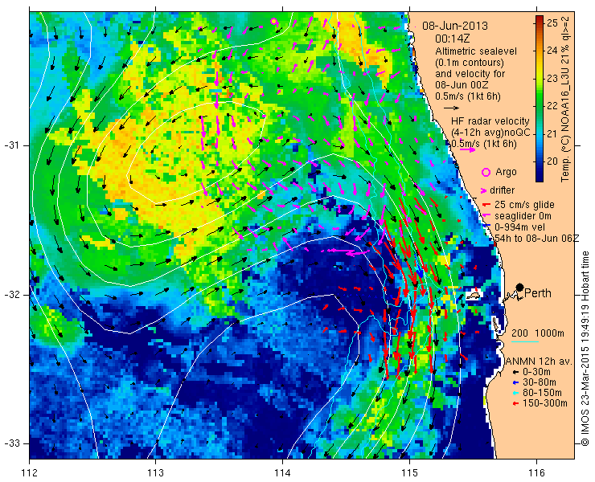
Task: Click the dark red top of the temperature colorbar
Action: [x=540, y=19]
